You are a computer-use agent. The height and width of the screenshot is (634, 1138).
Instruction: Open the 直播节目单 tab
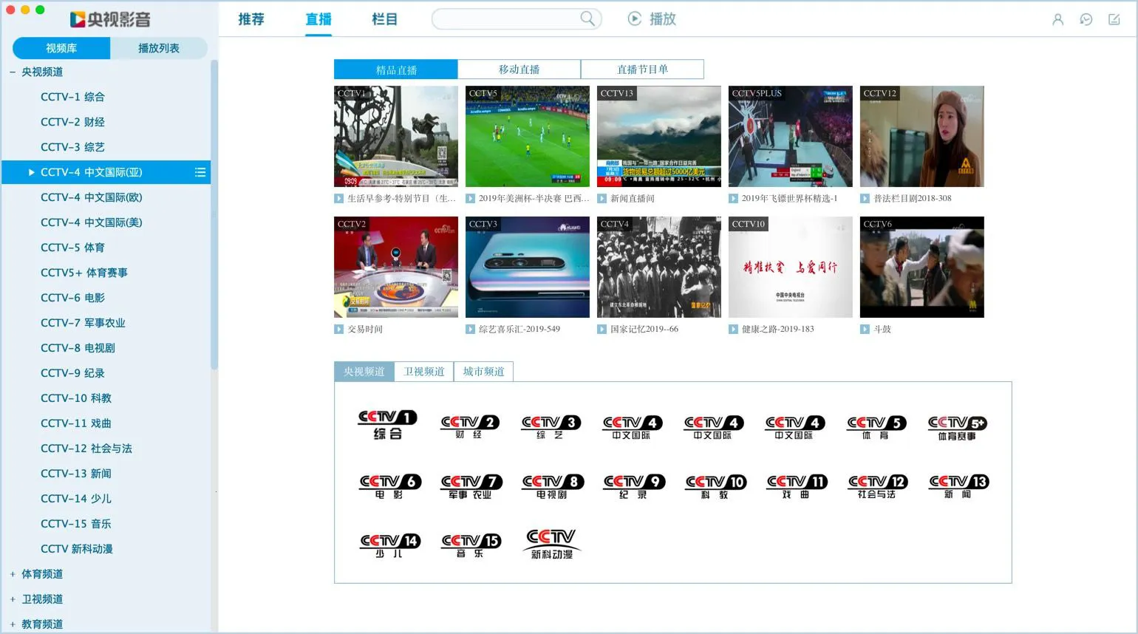(x=642, y=69)
